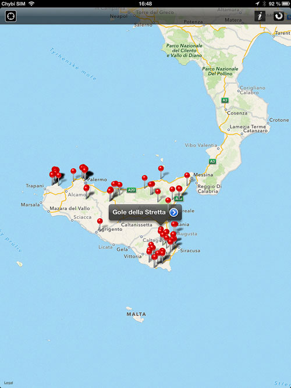Click the circular refresh arrow icon

279,16
